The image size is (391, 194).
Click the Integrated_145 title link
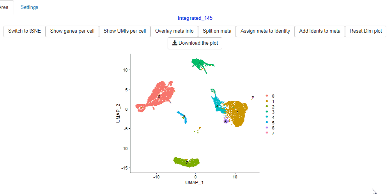click(195, 18)
